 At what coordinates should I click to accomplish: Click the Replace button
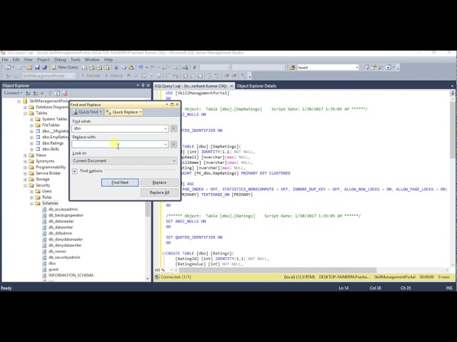click(x=159, y=182)
